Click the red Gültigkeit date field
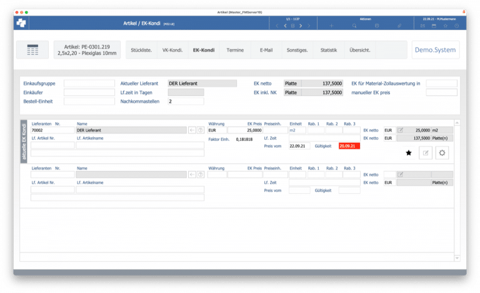The image size is (480, 293). 349,146
